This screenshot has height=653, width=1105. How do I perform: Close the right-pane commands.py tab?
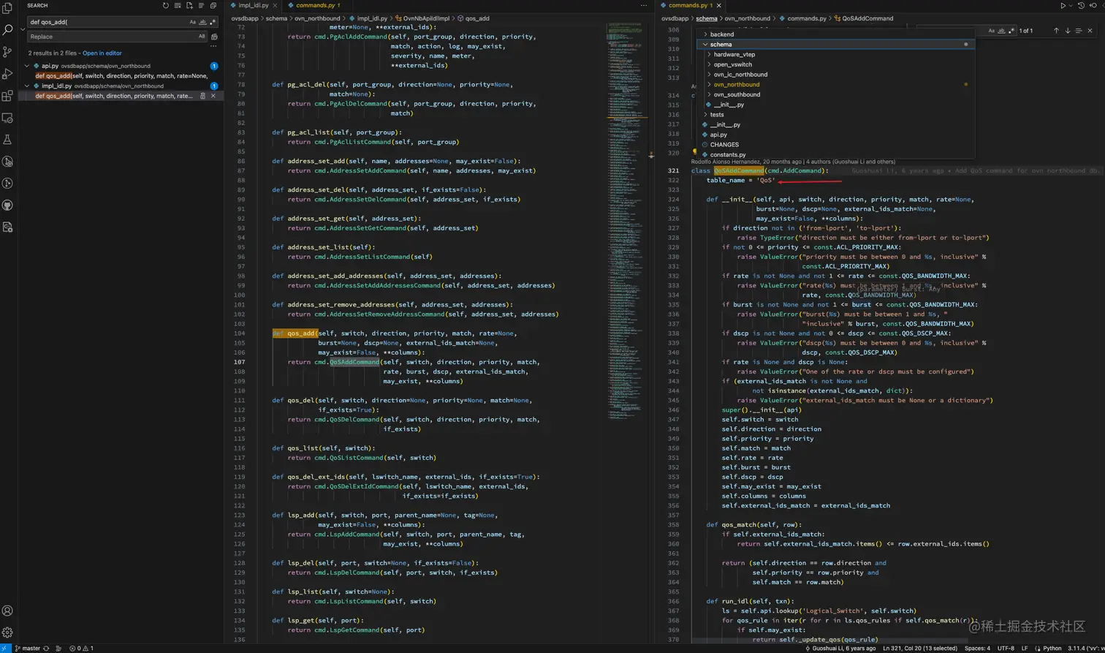point(719,6)
